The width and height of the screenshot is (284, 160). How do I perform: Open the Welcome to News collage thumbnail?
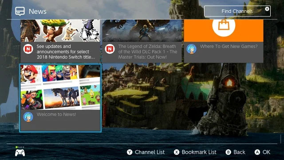pos(60,87)
